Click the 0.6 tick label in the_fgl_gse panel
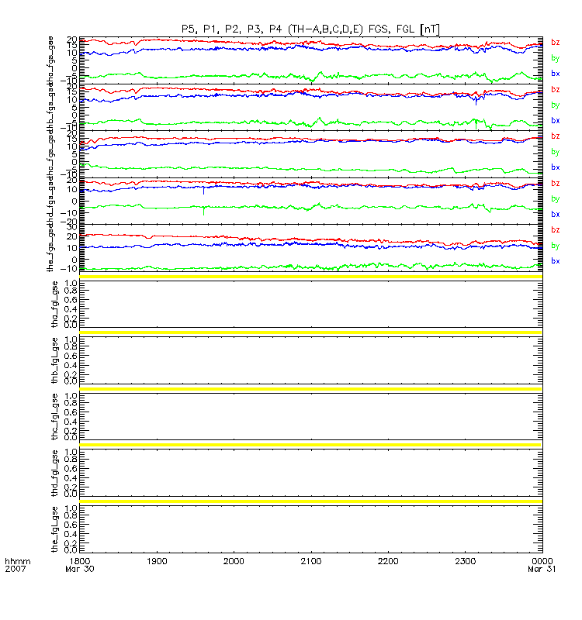This screenshot has height=620, width=582. [x=71, y=525]
